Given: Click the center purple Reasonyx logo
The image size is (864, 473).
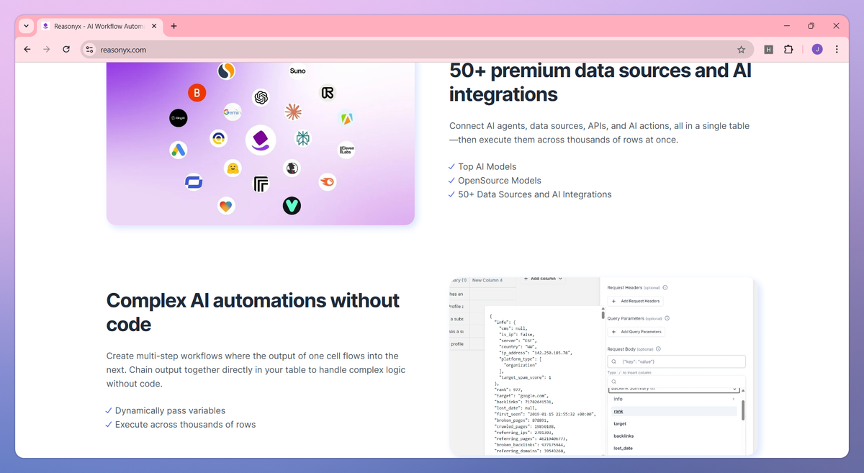Looking at the screenshot, I should tap(261, 140).
